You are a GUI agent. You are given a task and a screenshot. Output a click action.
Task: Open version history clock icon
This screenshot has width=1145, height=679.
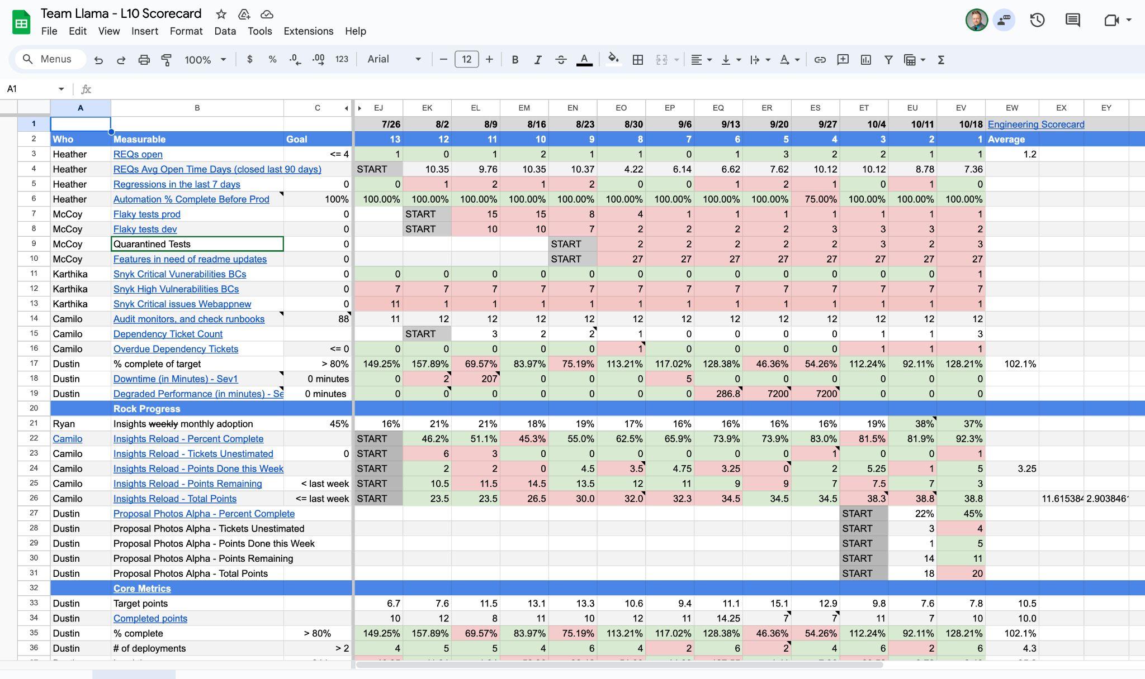[x=1037, y=20]
